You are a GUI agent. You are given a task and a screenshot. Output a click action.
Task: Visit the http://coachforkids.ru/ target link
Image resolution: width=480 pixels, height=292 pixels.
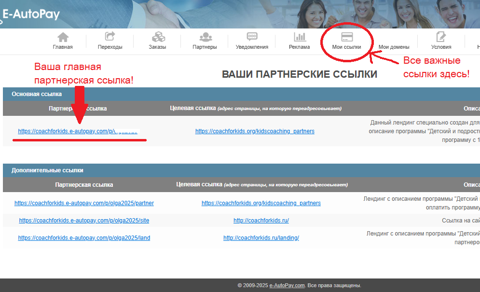pyautogui.click(x=261, y=221)
